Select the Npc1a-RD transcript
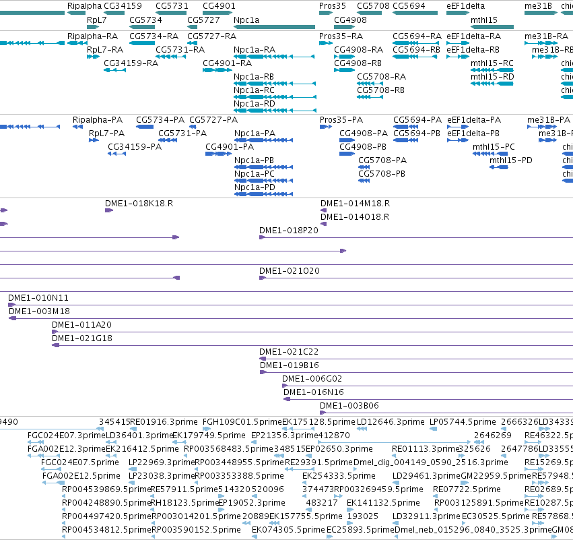The width and height of the screenshot is (573, 540). coord(275,111)
